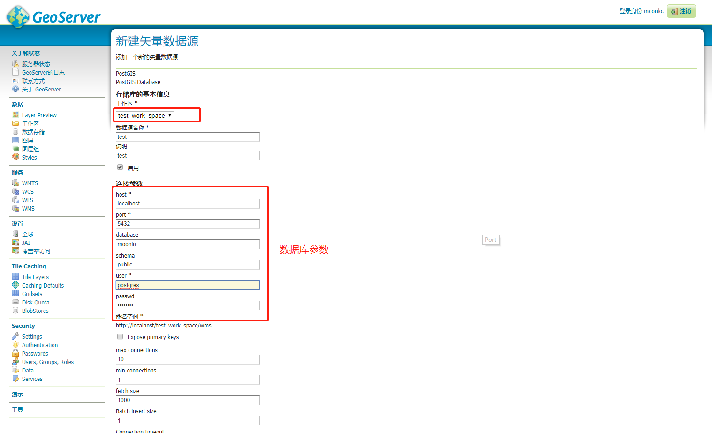Click the Styles palette icon
The height and width of the screenshot is (433, 712).
click(x=15, y=157)
